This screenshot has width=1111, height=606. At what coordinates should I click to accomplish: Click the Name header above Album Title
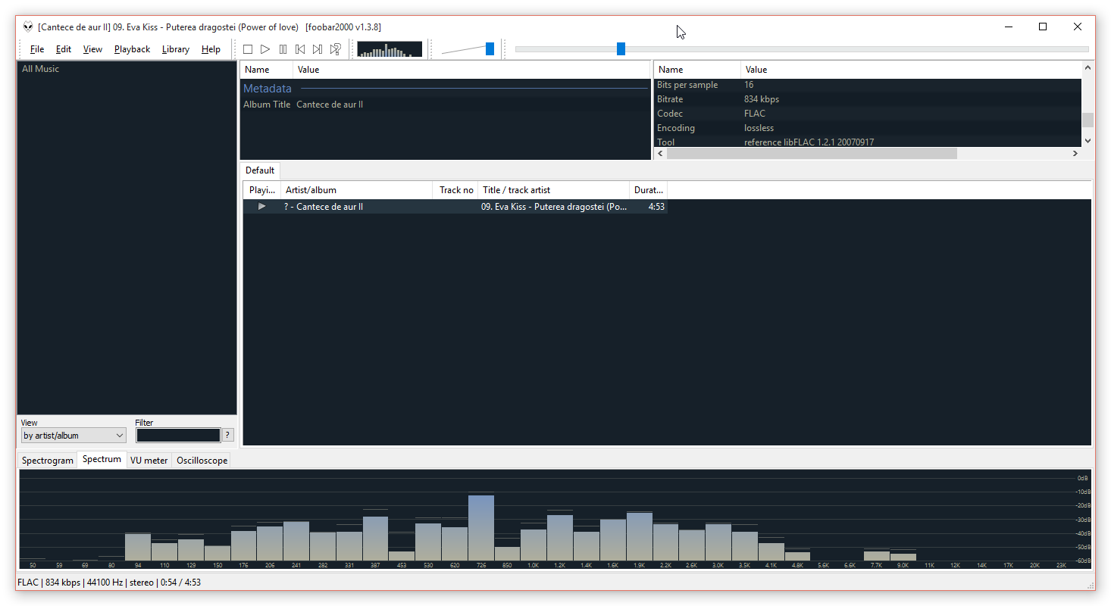click(x=267, y=70)
